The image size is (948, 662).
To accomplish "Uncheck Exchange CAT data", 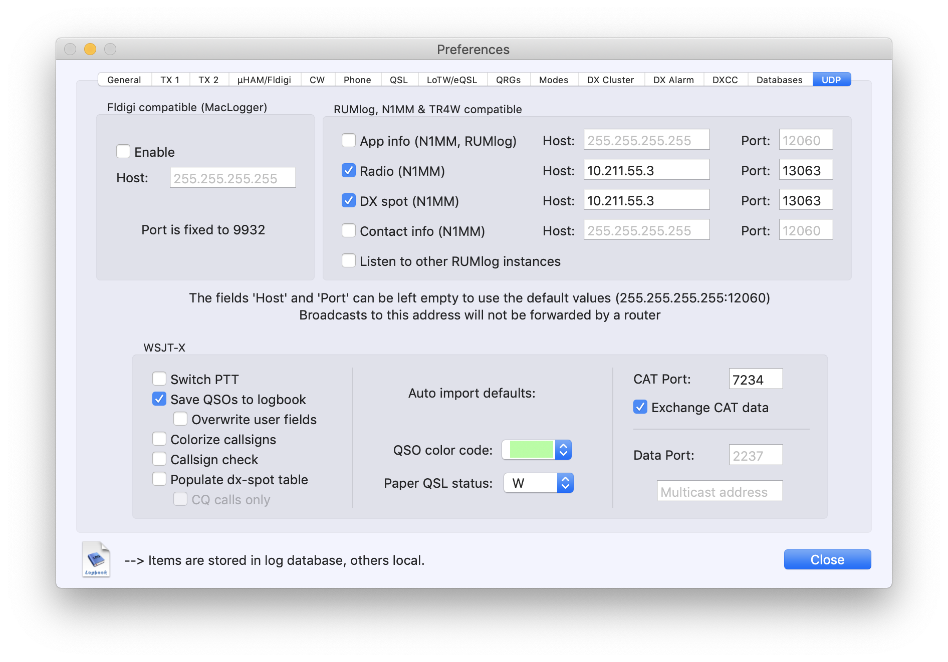I will [x=640, y=407].
